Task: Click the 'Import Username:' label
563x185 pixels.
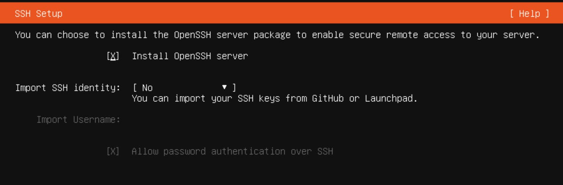Action: tap(78, 120)
